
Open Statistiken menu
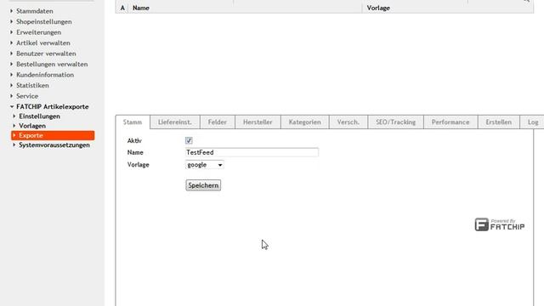[32, 85]
